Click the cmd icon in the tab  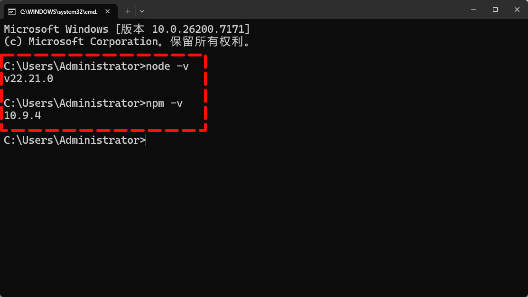pos(12,10)
